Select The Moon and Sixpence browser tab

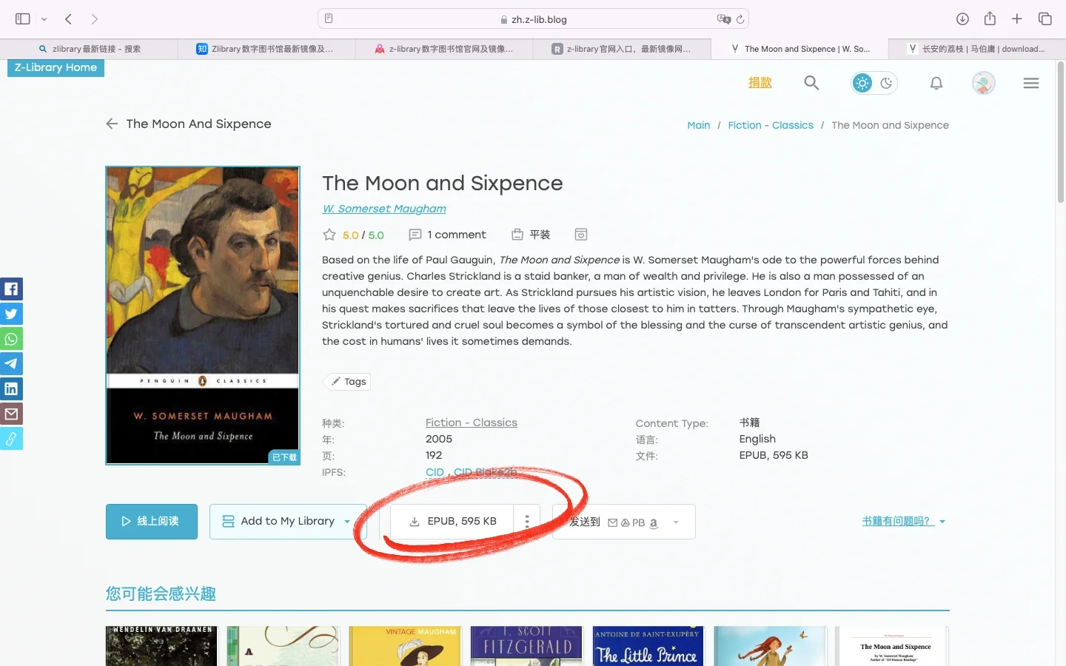799,49
